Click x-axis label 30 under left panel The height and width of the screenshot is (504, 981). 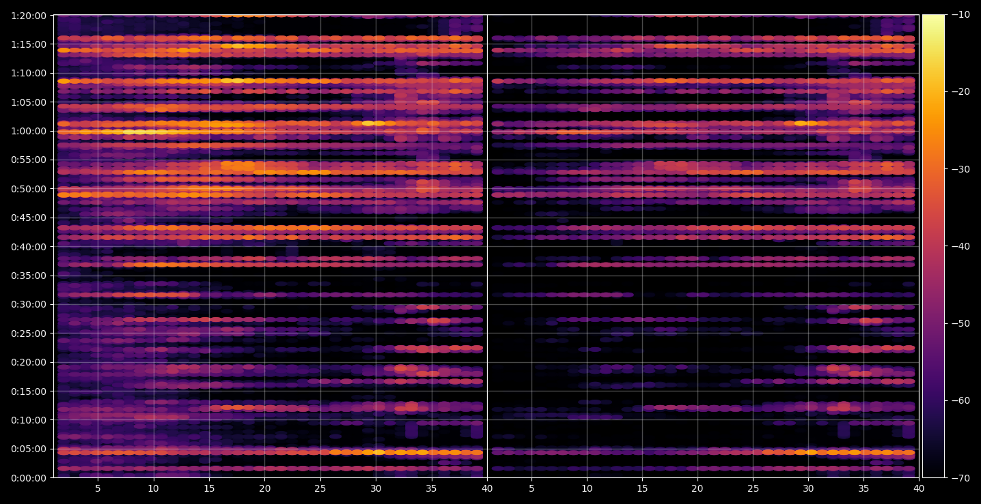(x=376, y=488)
